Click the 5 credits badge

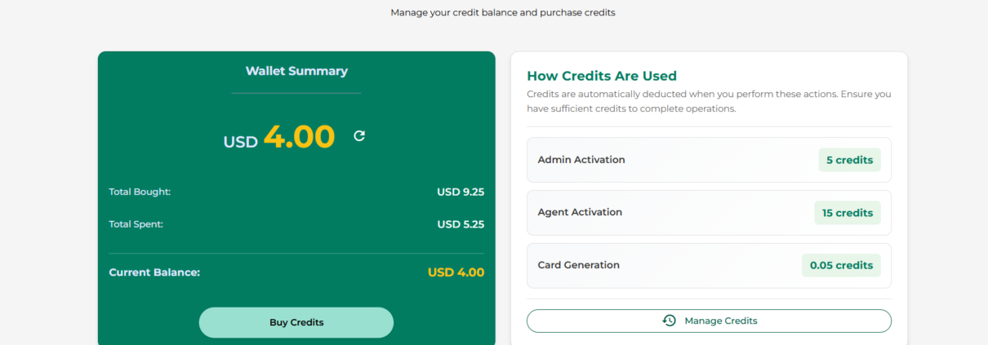(849, 160)
